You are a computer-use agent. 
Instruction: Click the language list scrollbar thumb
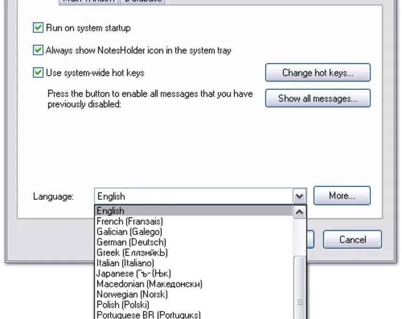[x=300, y=288]
